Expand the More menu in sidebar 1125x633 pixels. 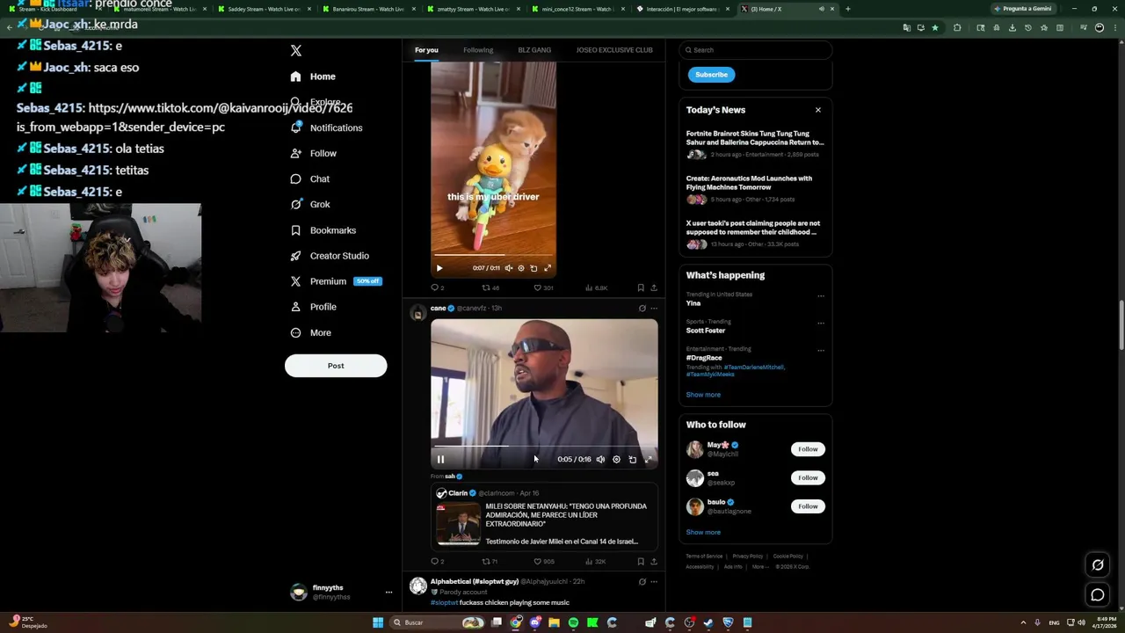pos(311,332)
